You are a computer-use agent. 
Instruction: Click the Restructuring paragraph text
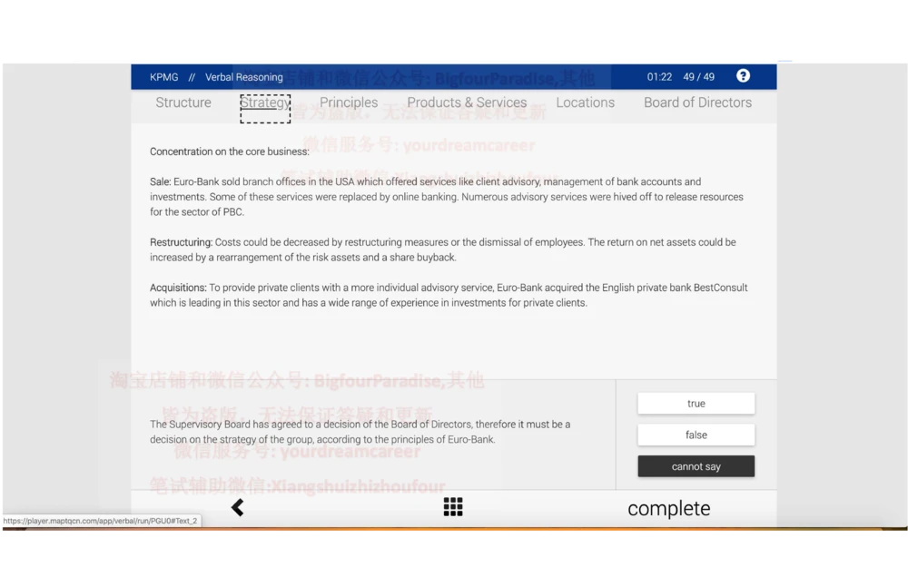click(442, 249)
